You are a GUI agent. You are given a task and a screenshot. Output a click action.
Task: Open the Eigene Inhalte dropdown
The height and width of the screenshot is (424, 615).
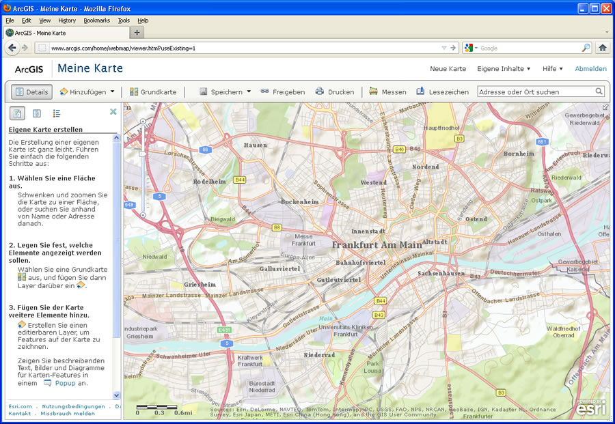tap(504, 69)
